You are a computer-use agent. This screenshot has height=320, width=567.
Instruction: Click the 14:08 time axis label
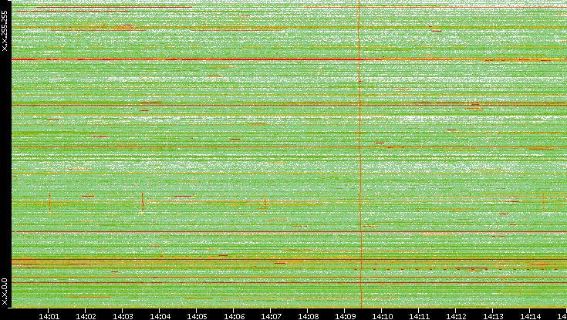point(308,316)
